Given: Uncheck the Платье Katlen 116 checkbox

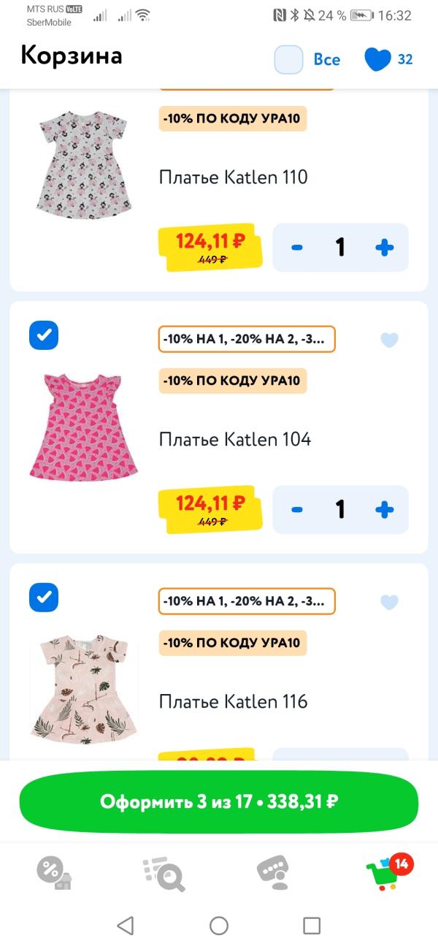Looking at the screenshot, I should tap(44, 598).
